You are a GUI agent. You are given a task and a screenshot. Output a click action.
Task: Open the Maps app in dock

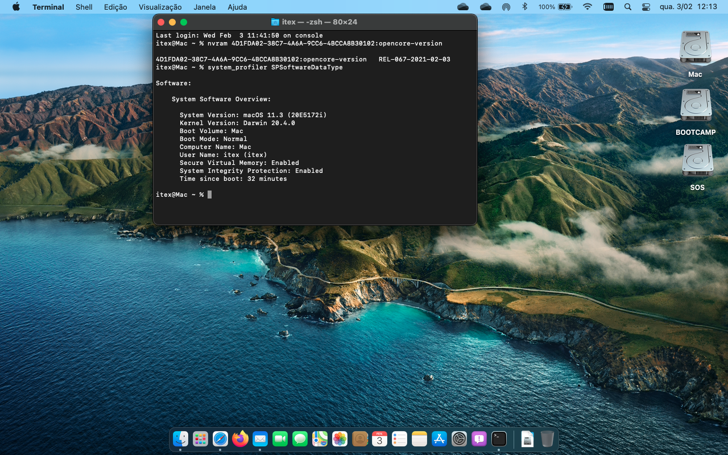pos(320,439)
